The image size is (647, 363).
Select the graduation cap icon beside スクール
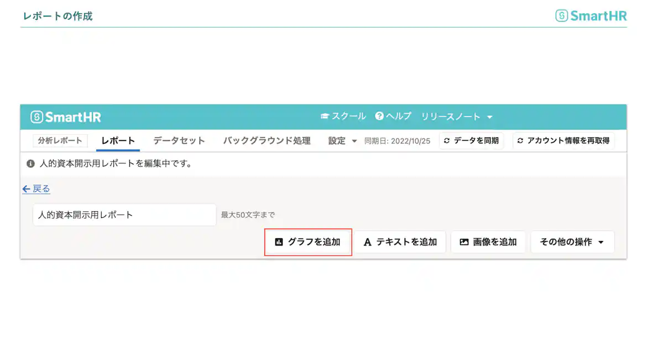click(325, 116)
